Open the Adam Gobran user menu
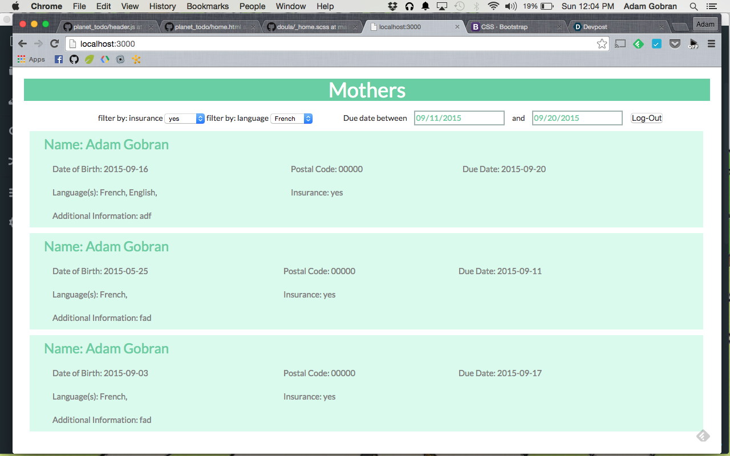The height and width of the screenshot is (456, 730). tap(650, 6)
